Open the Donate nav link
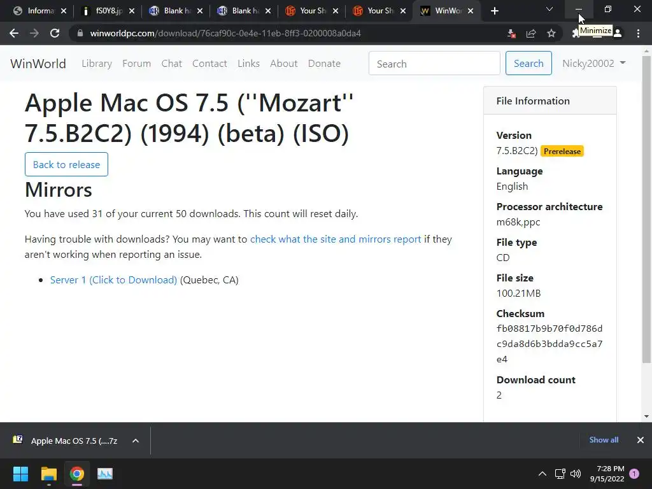 coord(324,64)
